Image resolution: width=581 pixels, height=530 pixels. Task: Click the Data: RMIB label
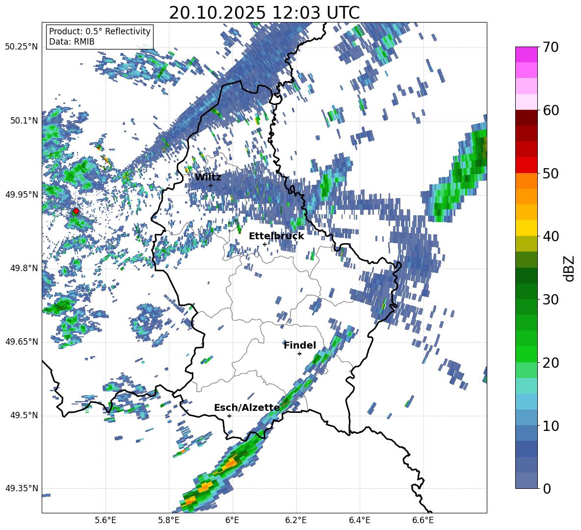[x=72, y=42]
